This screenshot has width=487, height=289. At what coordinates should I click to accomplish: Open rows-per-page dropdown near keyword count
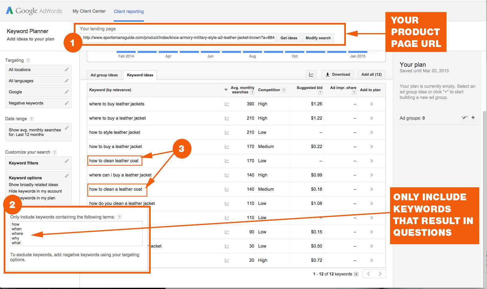click(x=356, y=274)
